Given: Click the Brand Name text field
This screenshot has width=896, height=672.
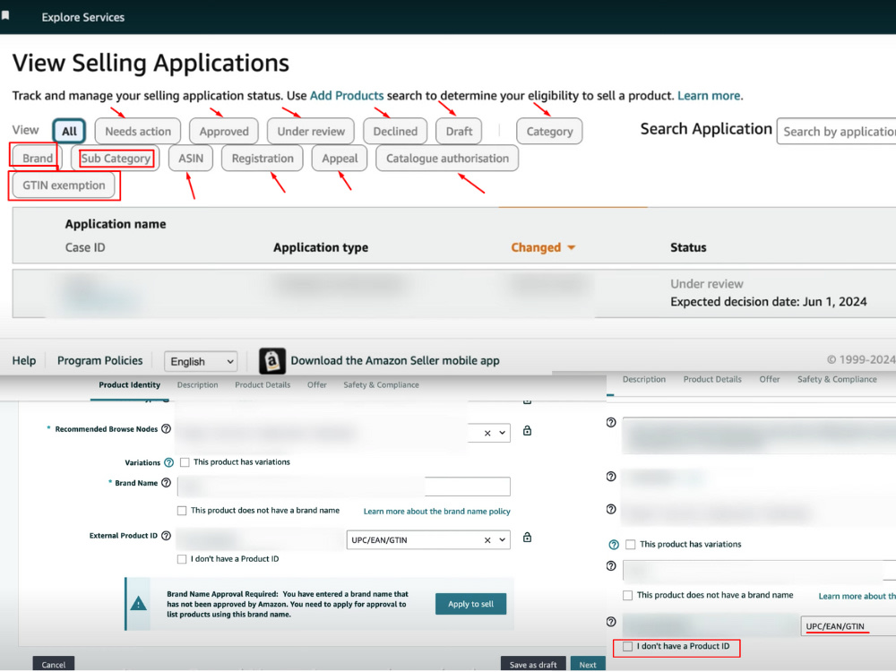Looking at the screenshot, I should pos(343,487).
